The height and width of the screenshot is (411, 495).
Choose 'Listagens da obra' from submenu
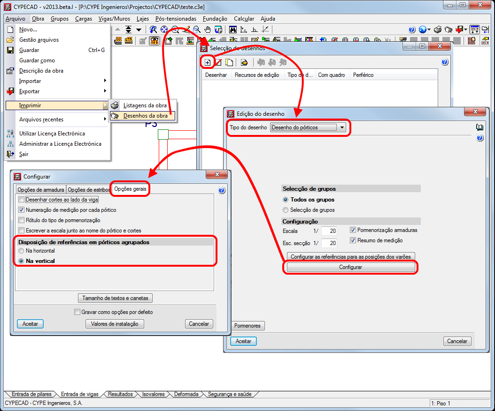(142, 105)
